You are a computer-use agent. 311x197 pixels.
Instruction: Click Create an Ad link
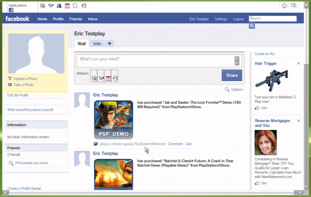pos(264,54)
